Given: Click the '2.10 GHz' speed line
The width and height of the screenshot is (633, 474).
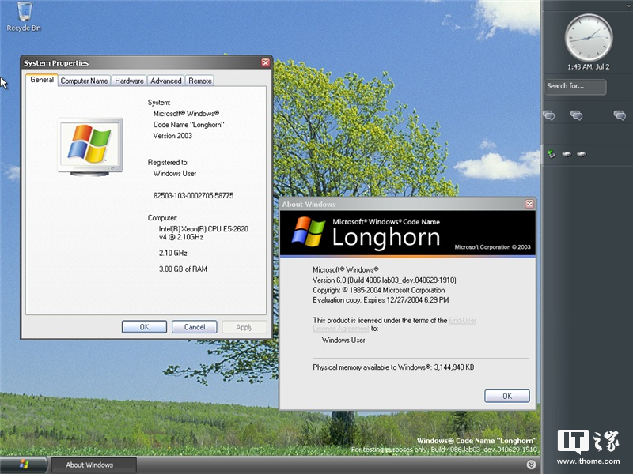Looking at the screenshot, I should click(172, 253).
